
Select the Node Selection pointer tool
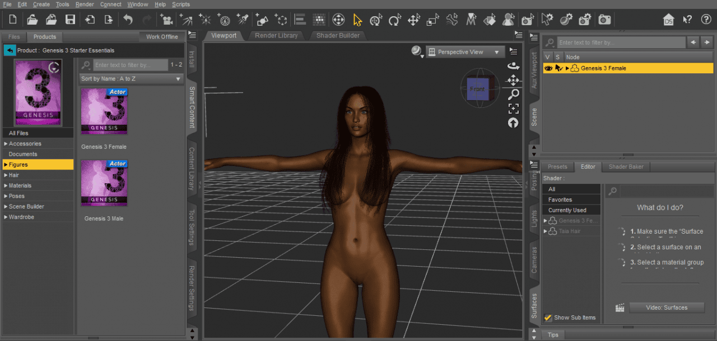tap(357, 20)
